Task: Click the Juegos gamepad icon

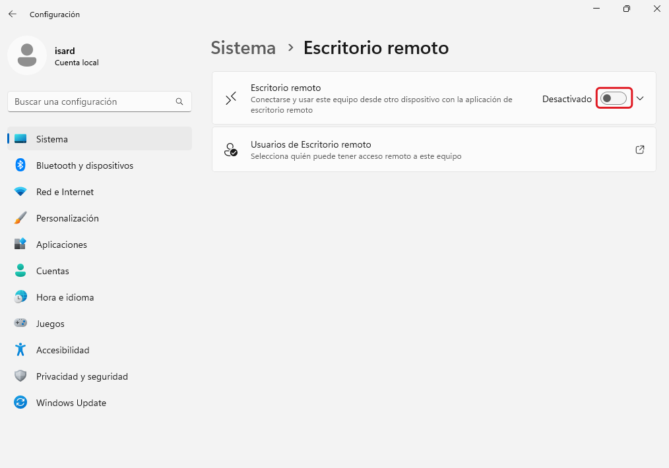Action: click(20, 324)
